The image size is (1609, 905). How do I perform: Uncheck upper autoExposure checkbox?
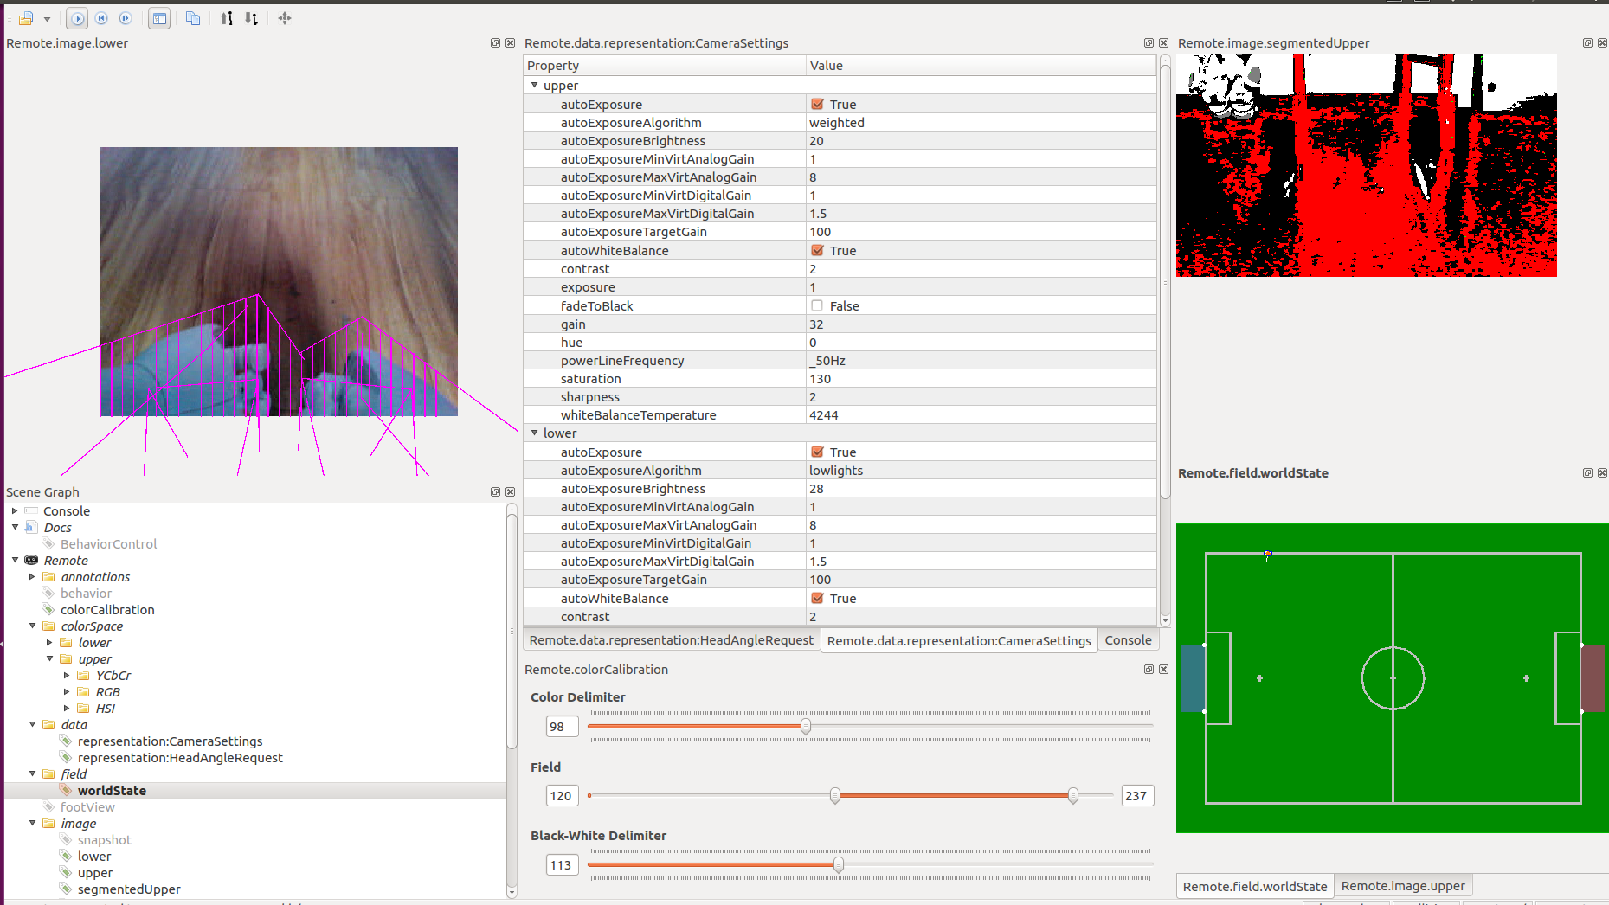(x=817, y=105)
